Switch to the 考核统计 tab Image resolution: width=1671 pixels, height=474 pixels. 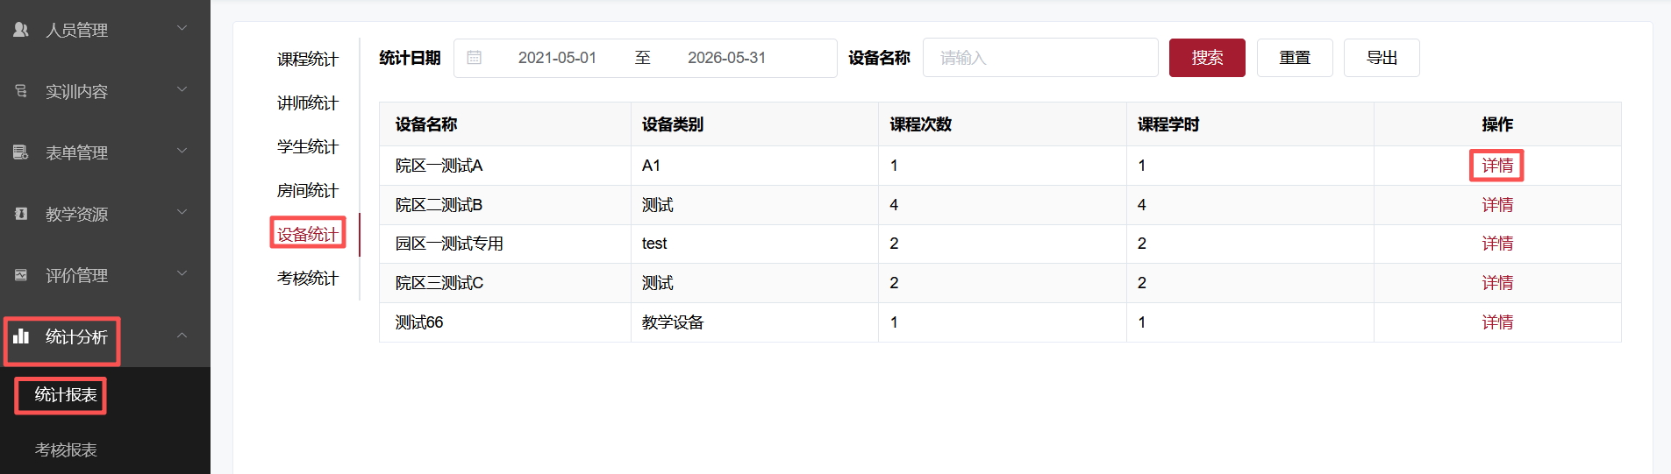point(307,279)
